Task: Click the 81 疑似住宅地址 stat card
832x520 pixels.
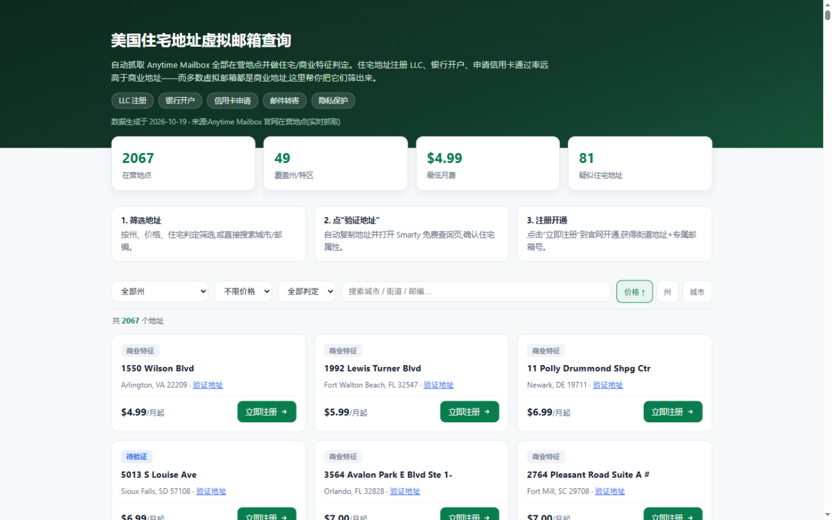Action: 640,164
